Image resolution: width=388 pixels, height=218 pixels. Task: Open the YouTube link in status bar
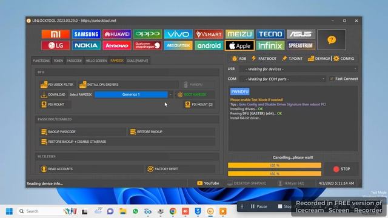click(x=208, y=183)
